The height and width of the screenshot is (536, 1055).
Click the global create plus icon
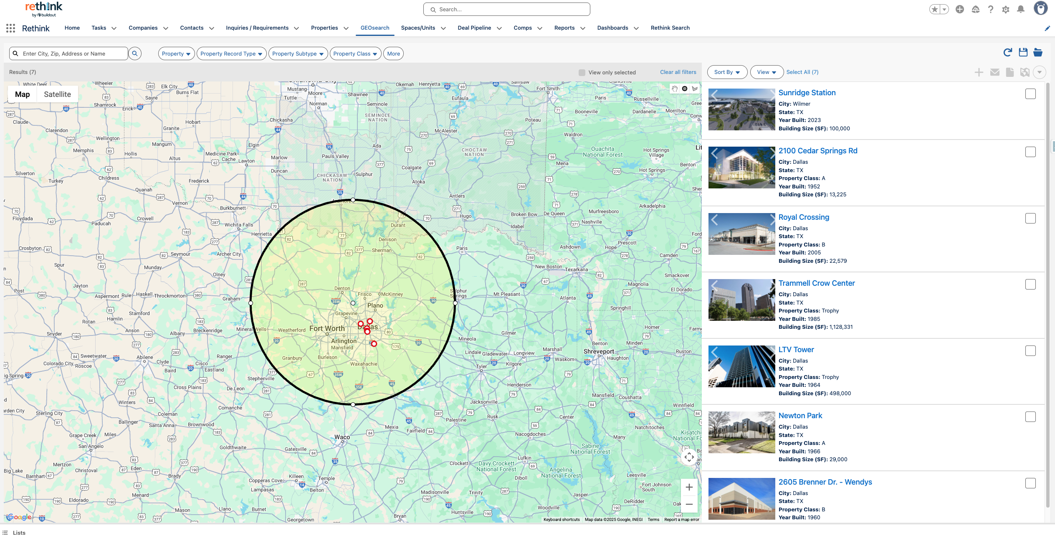[x=960, y=9]
